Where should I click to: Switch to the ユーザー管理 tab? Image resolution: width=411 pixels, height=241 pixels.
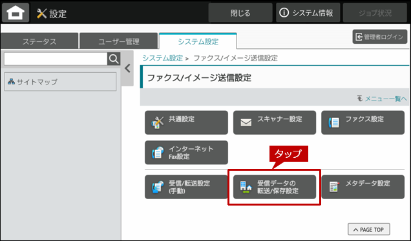pos(119,41)
